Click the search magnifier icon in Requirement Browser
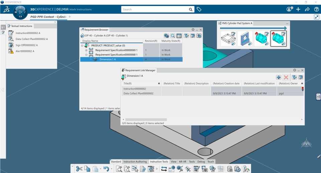The height and width of the screenshot is (173, 321). point(173,36)
